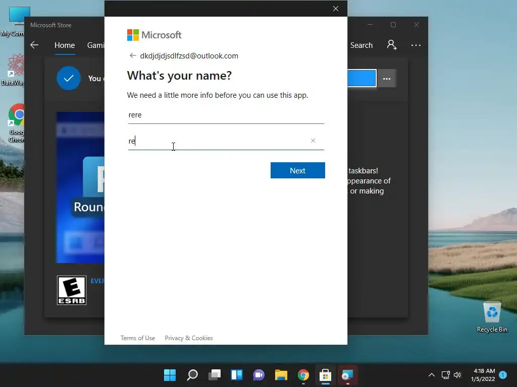Click the account sign-in icon in Microsoft Store
Viewport: 517px width, 387px height.
[x=392, y=45]
